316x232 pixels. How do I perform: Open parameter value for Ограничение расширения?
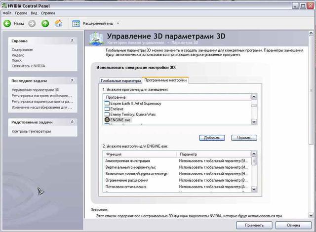[x=213, y=180]
